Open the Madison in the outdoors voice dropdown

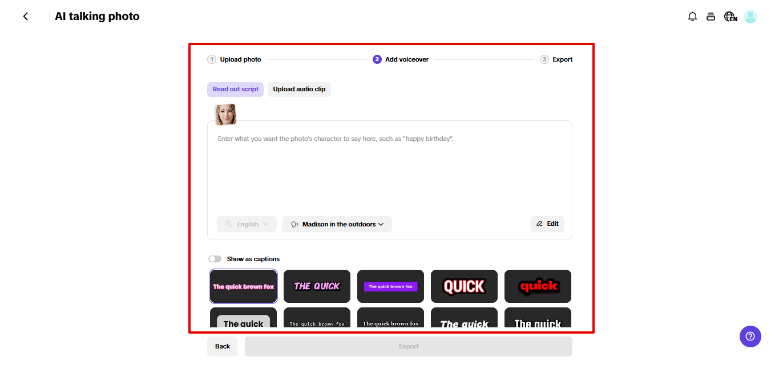[x=337, y=224]
